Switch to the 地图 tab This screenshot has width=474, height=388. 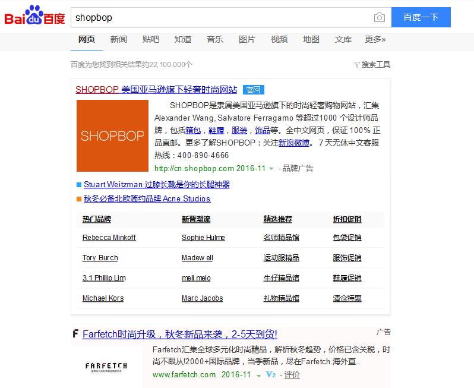click(311, 39)
